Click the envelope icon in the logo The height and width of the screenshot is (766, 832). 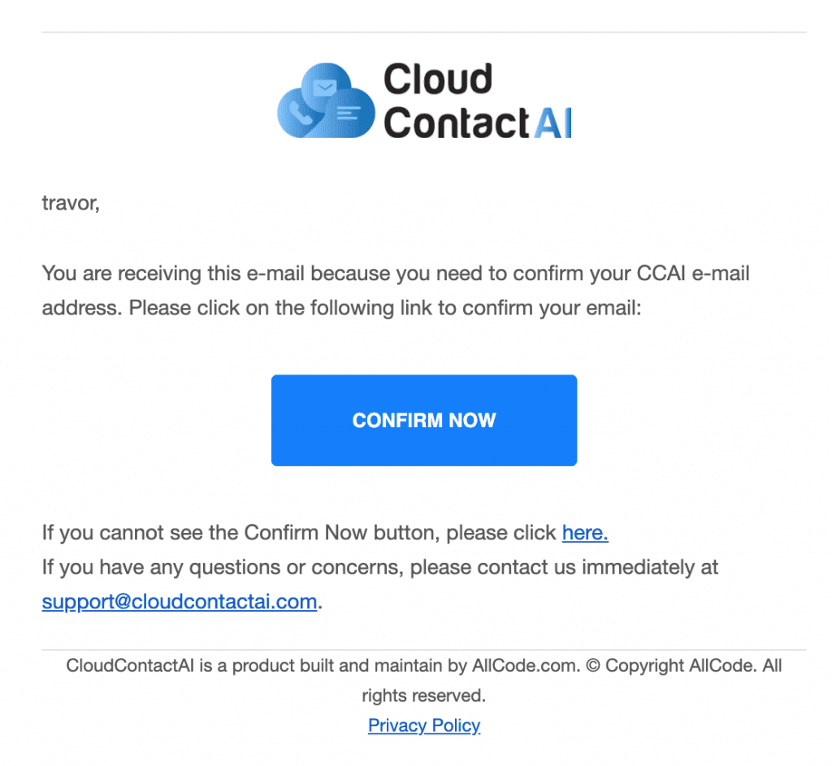pos(324,86)
